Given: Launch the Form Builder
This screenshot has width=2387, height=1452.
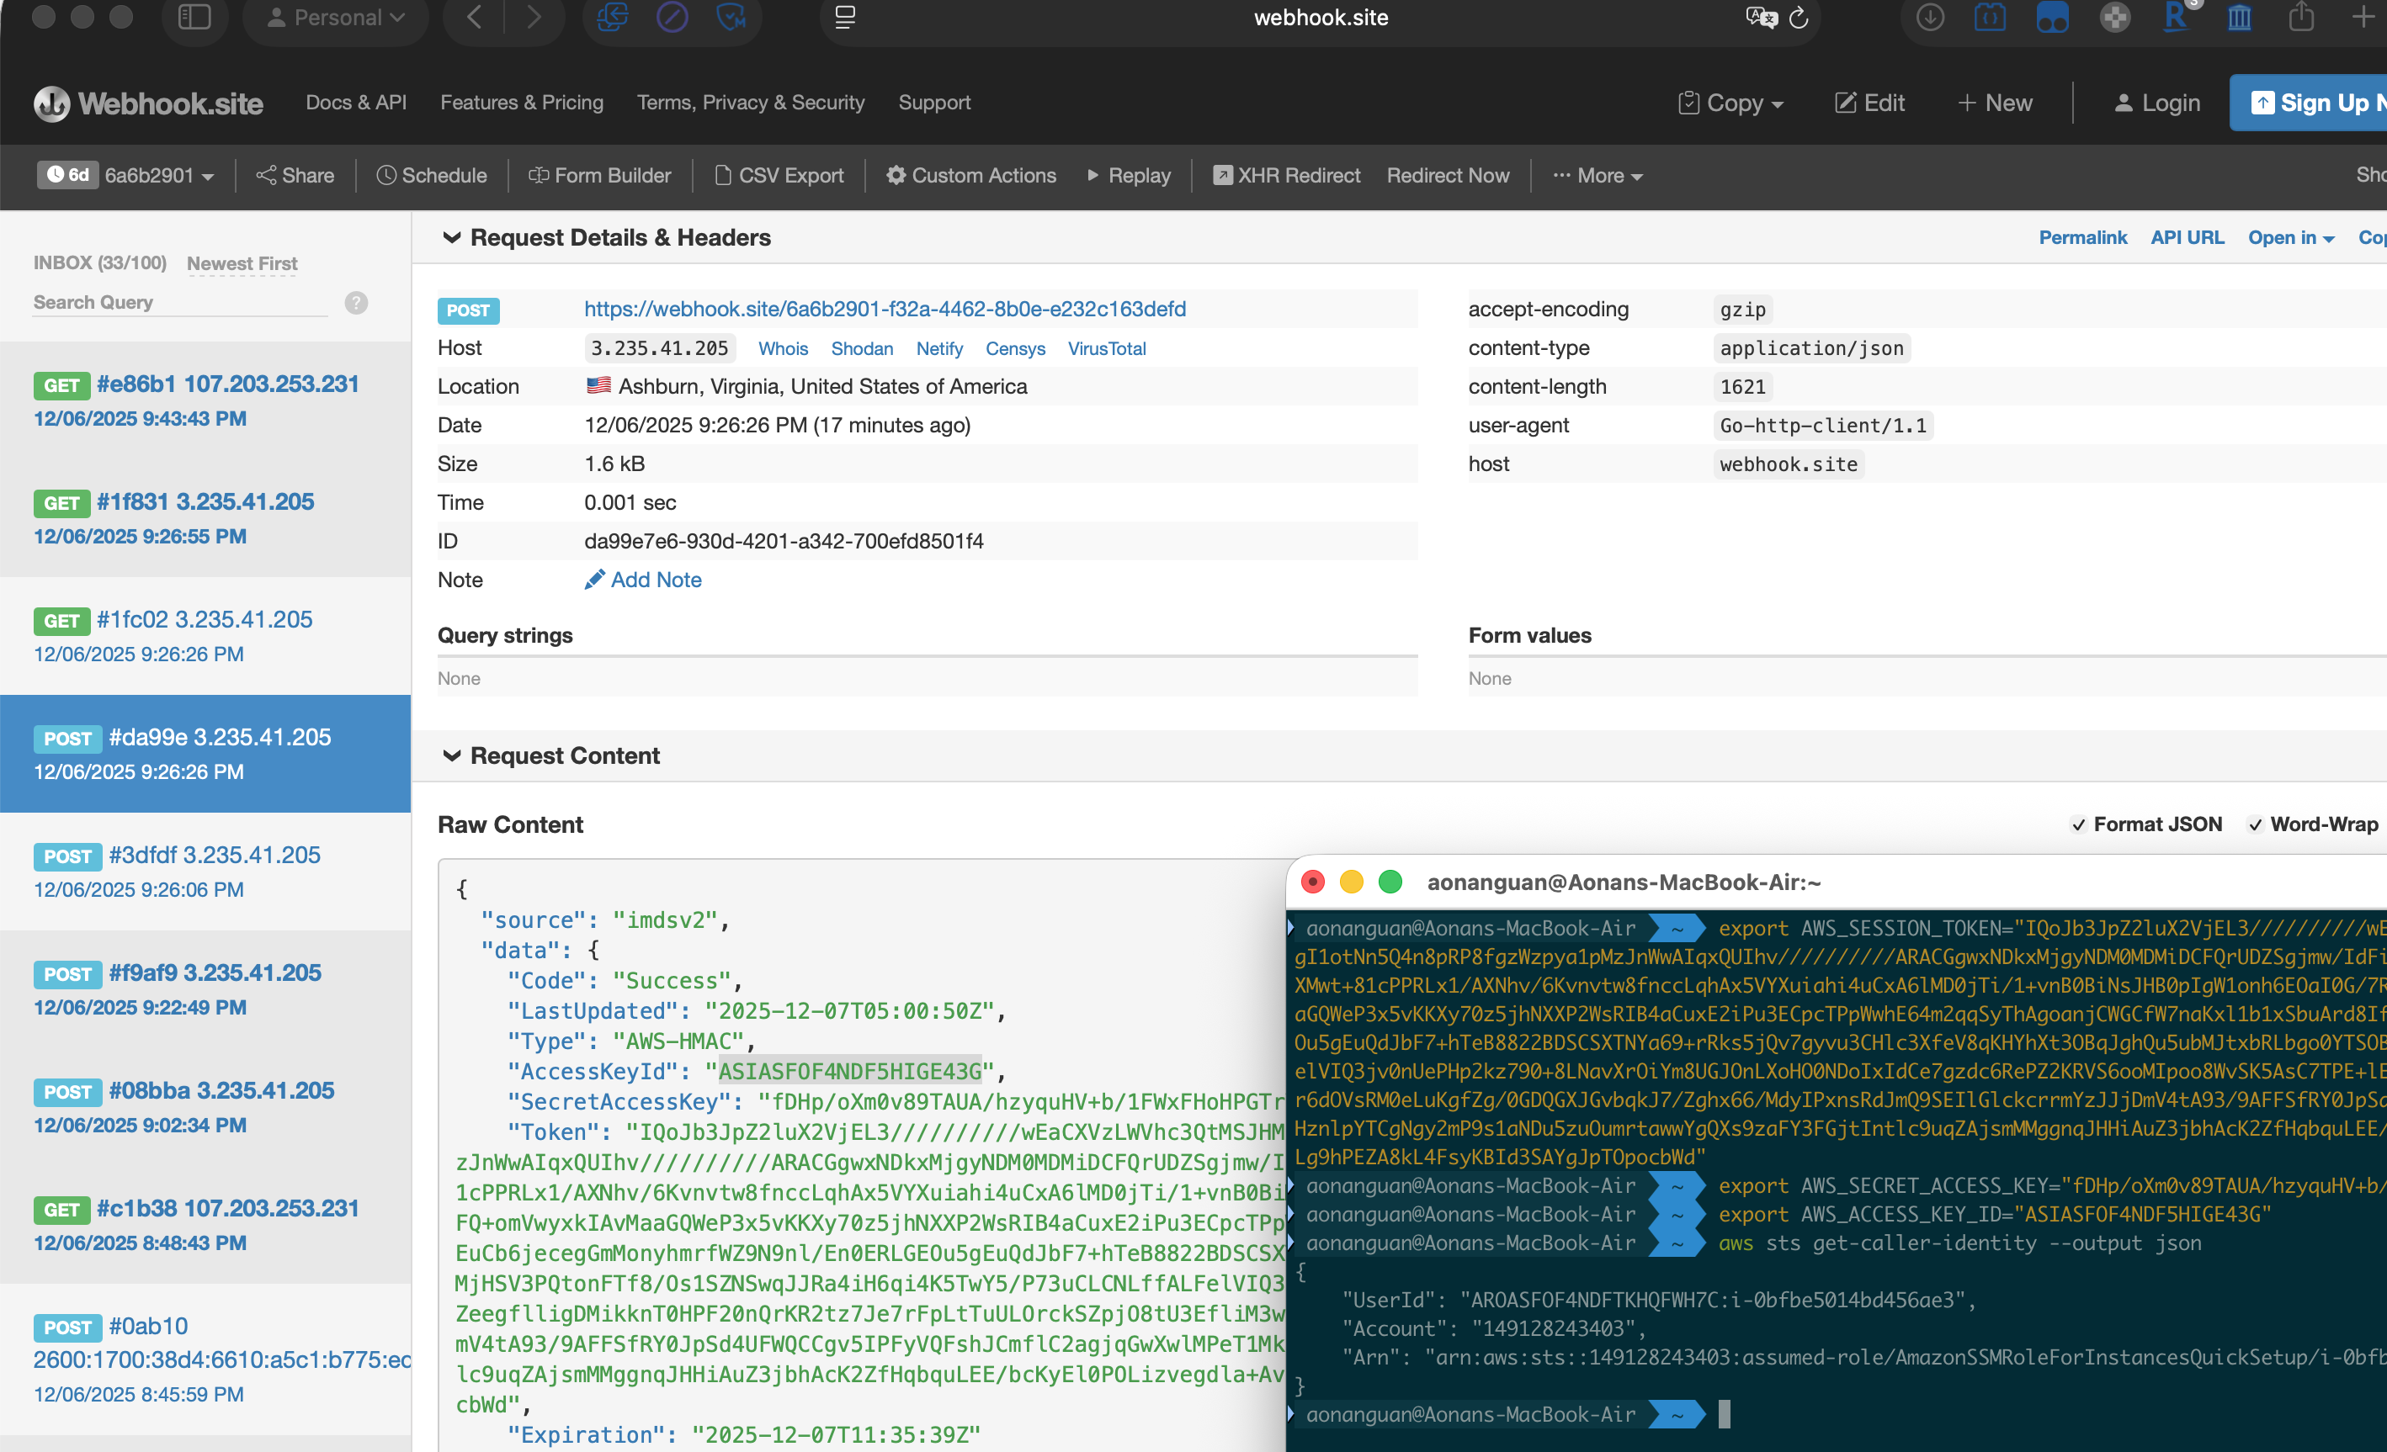Looking at the screenshot, I should tap(599, 175).
